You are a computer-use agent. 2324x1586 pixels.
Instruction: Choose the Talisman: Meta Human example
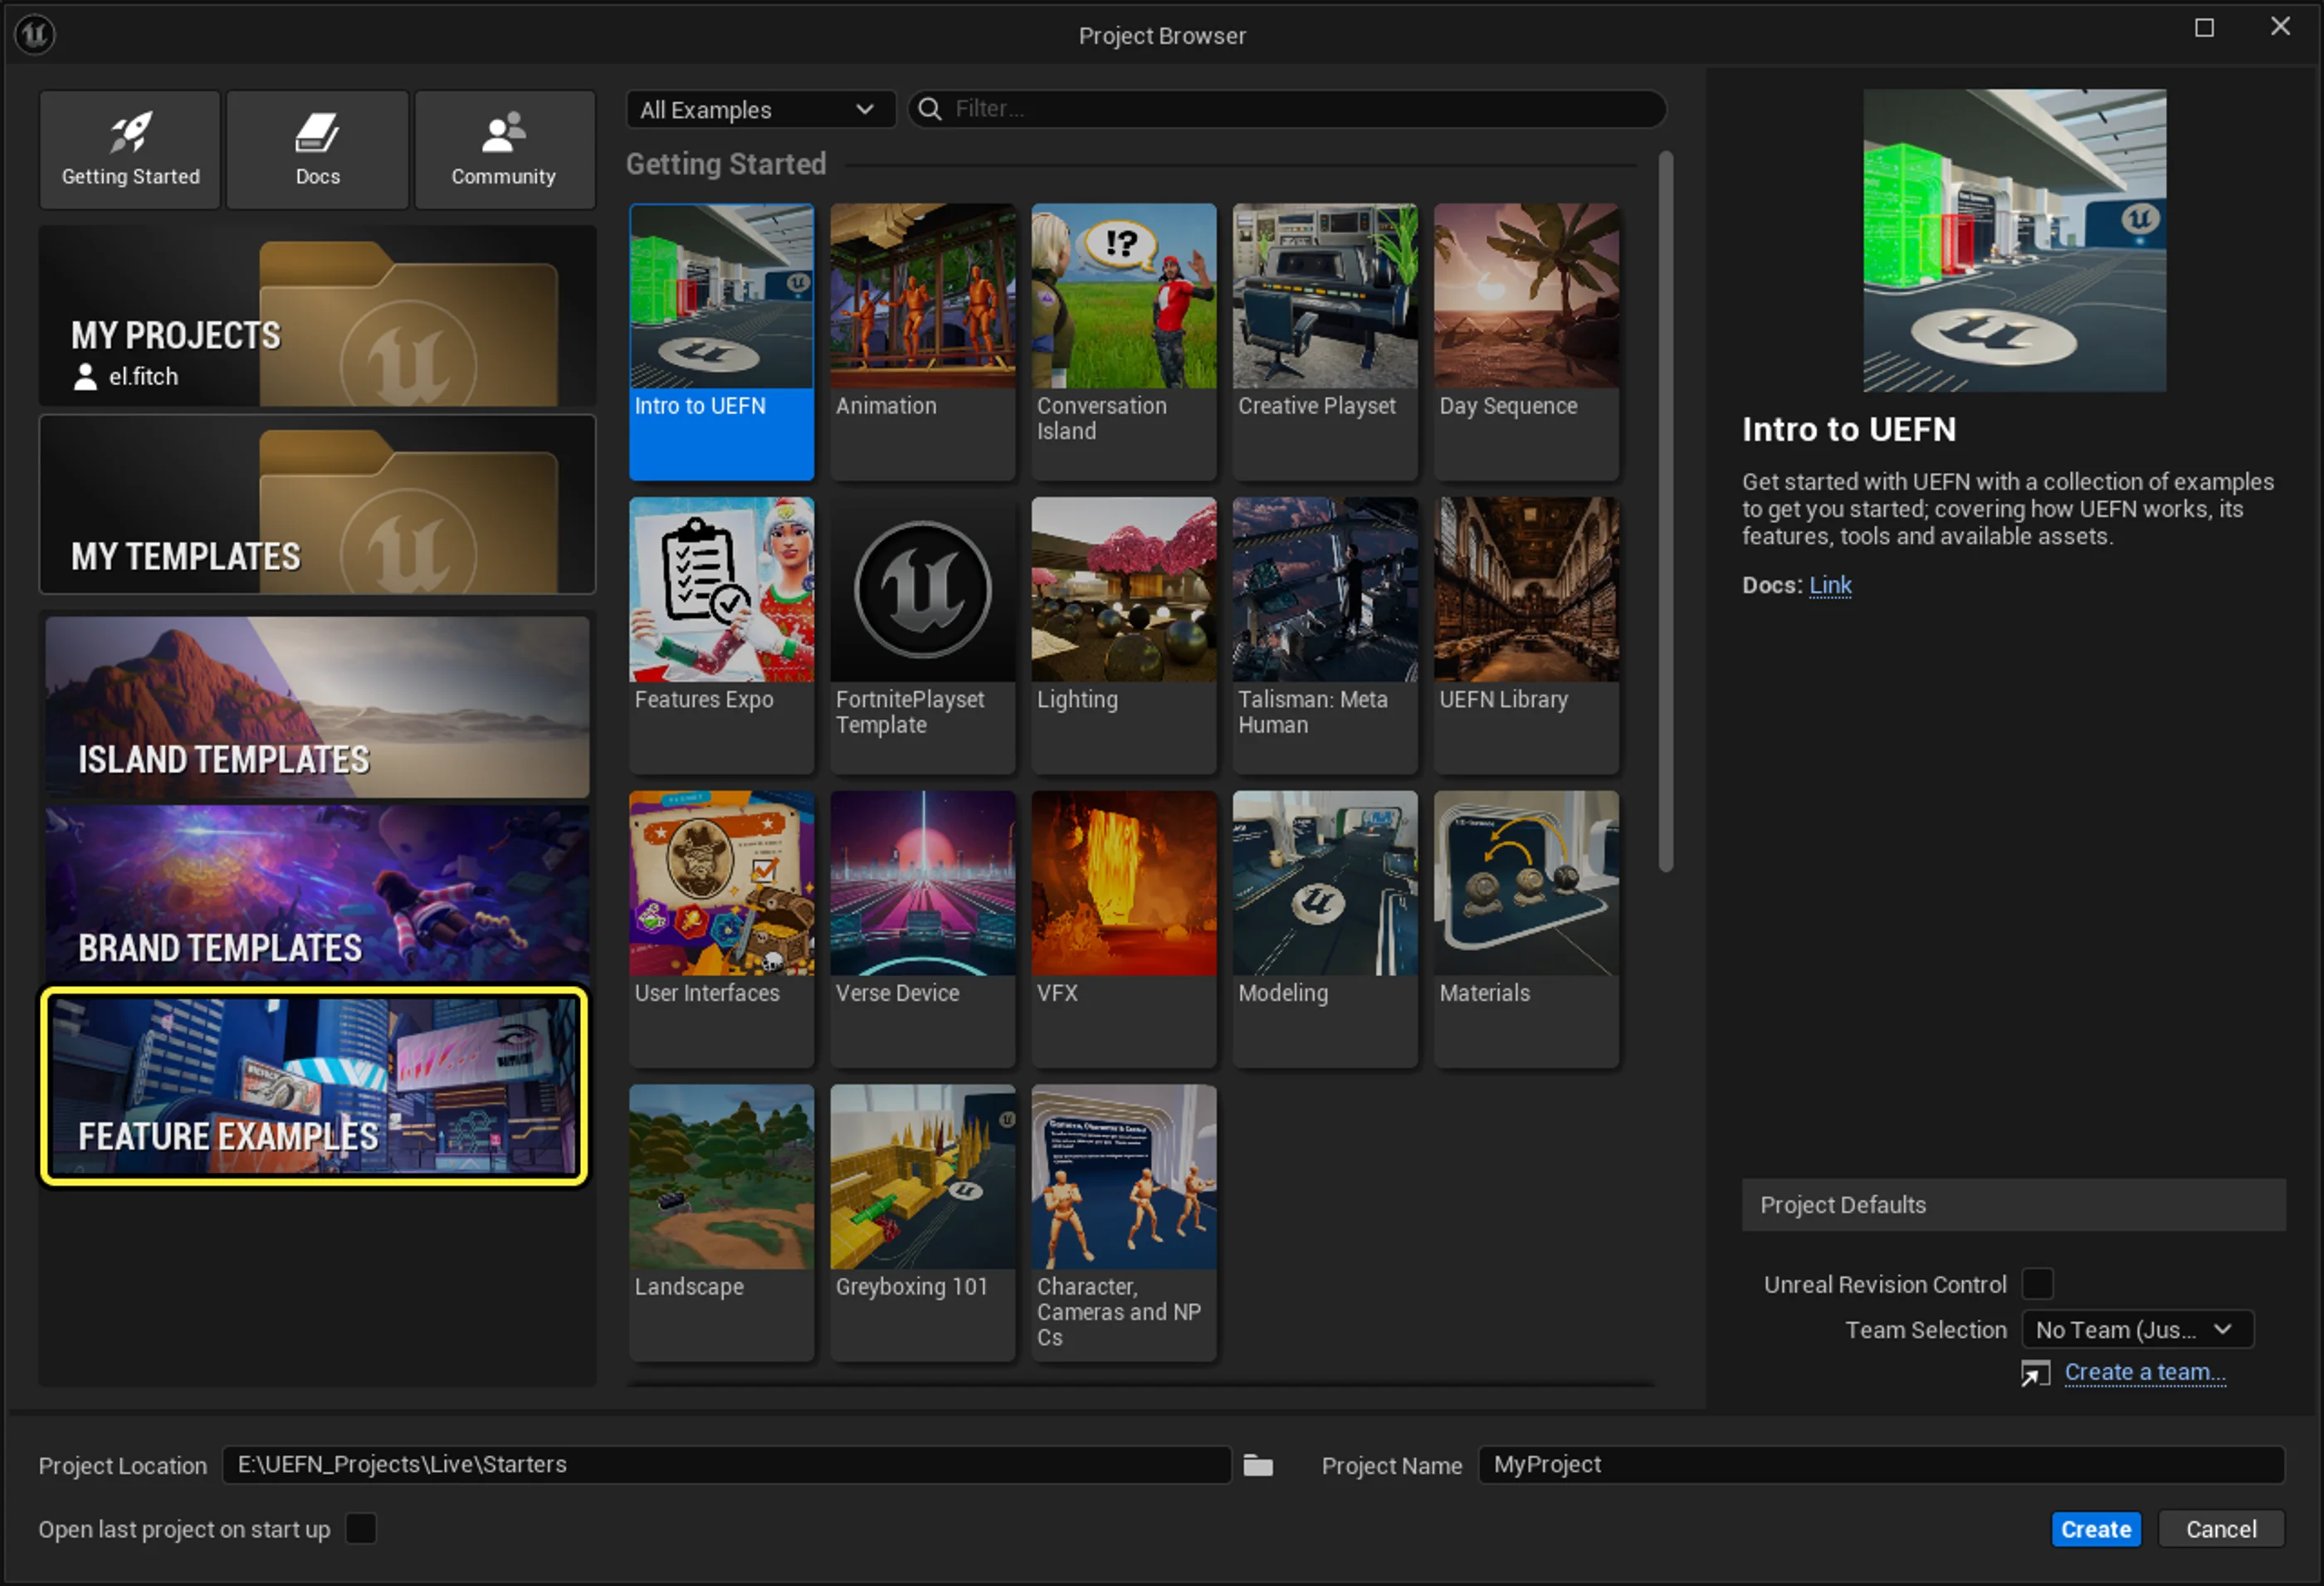pyautogui.click(x=1325, y=636)
